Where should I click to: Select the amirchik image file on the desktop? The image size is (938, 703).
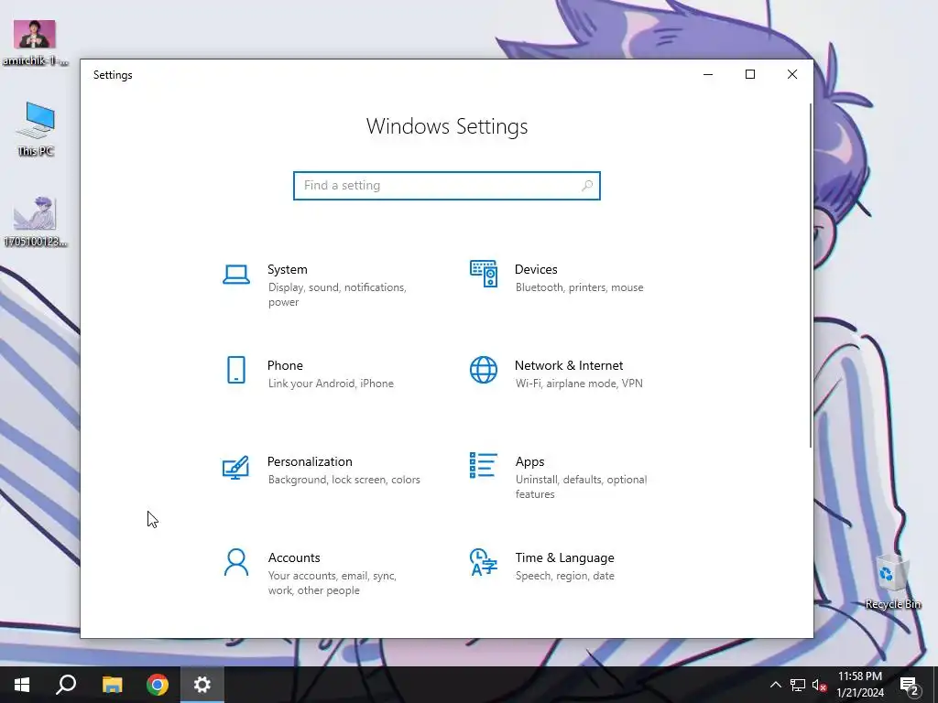point(35,42)
